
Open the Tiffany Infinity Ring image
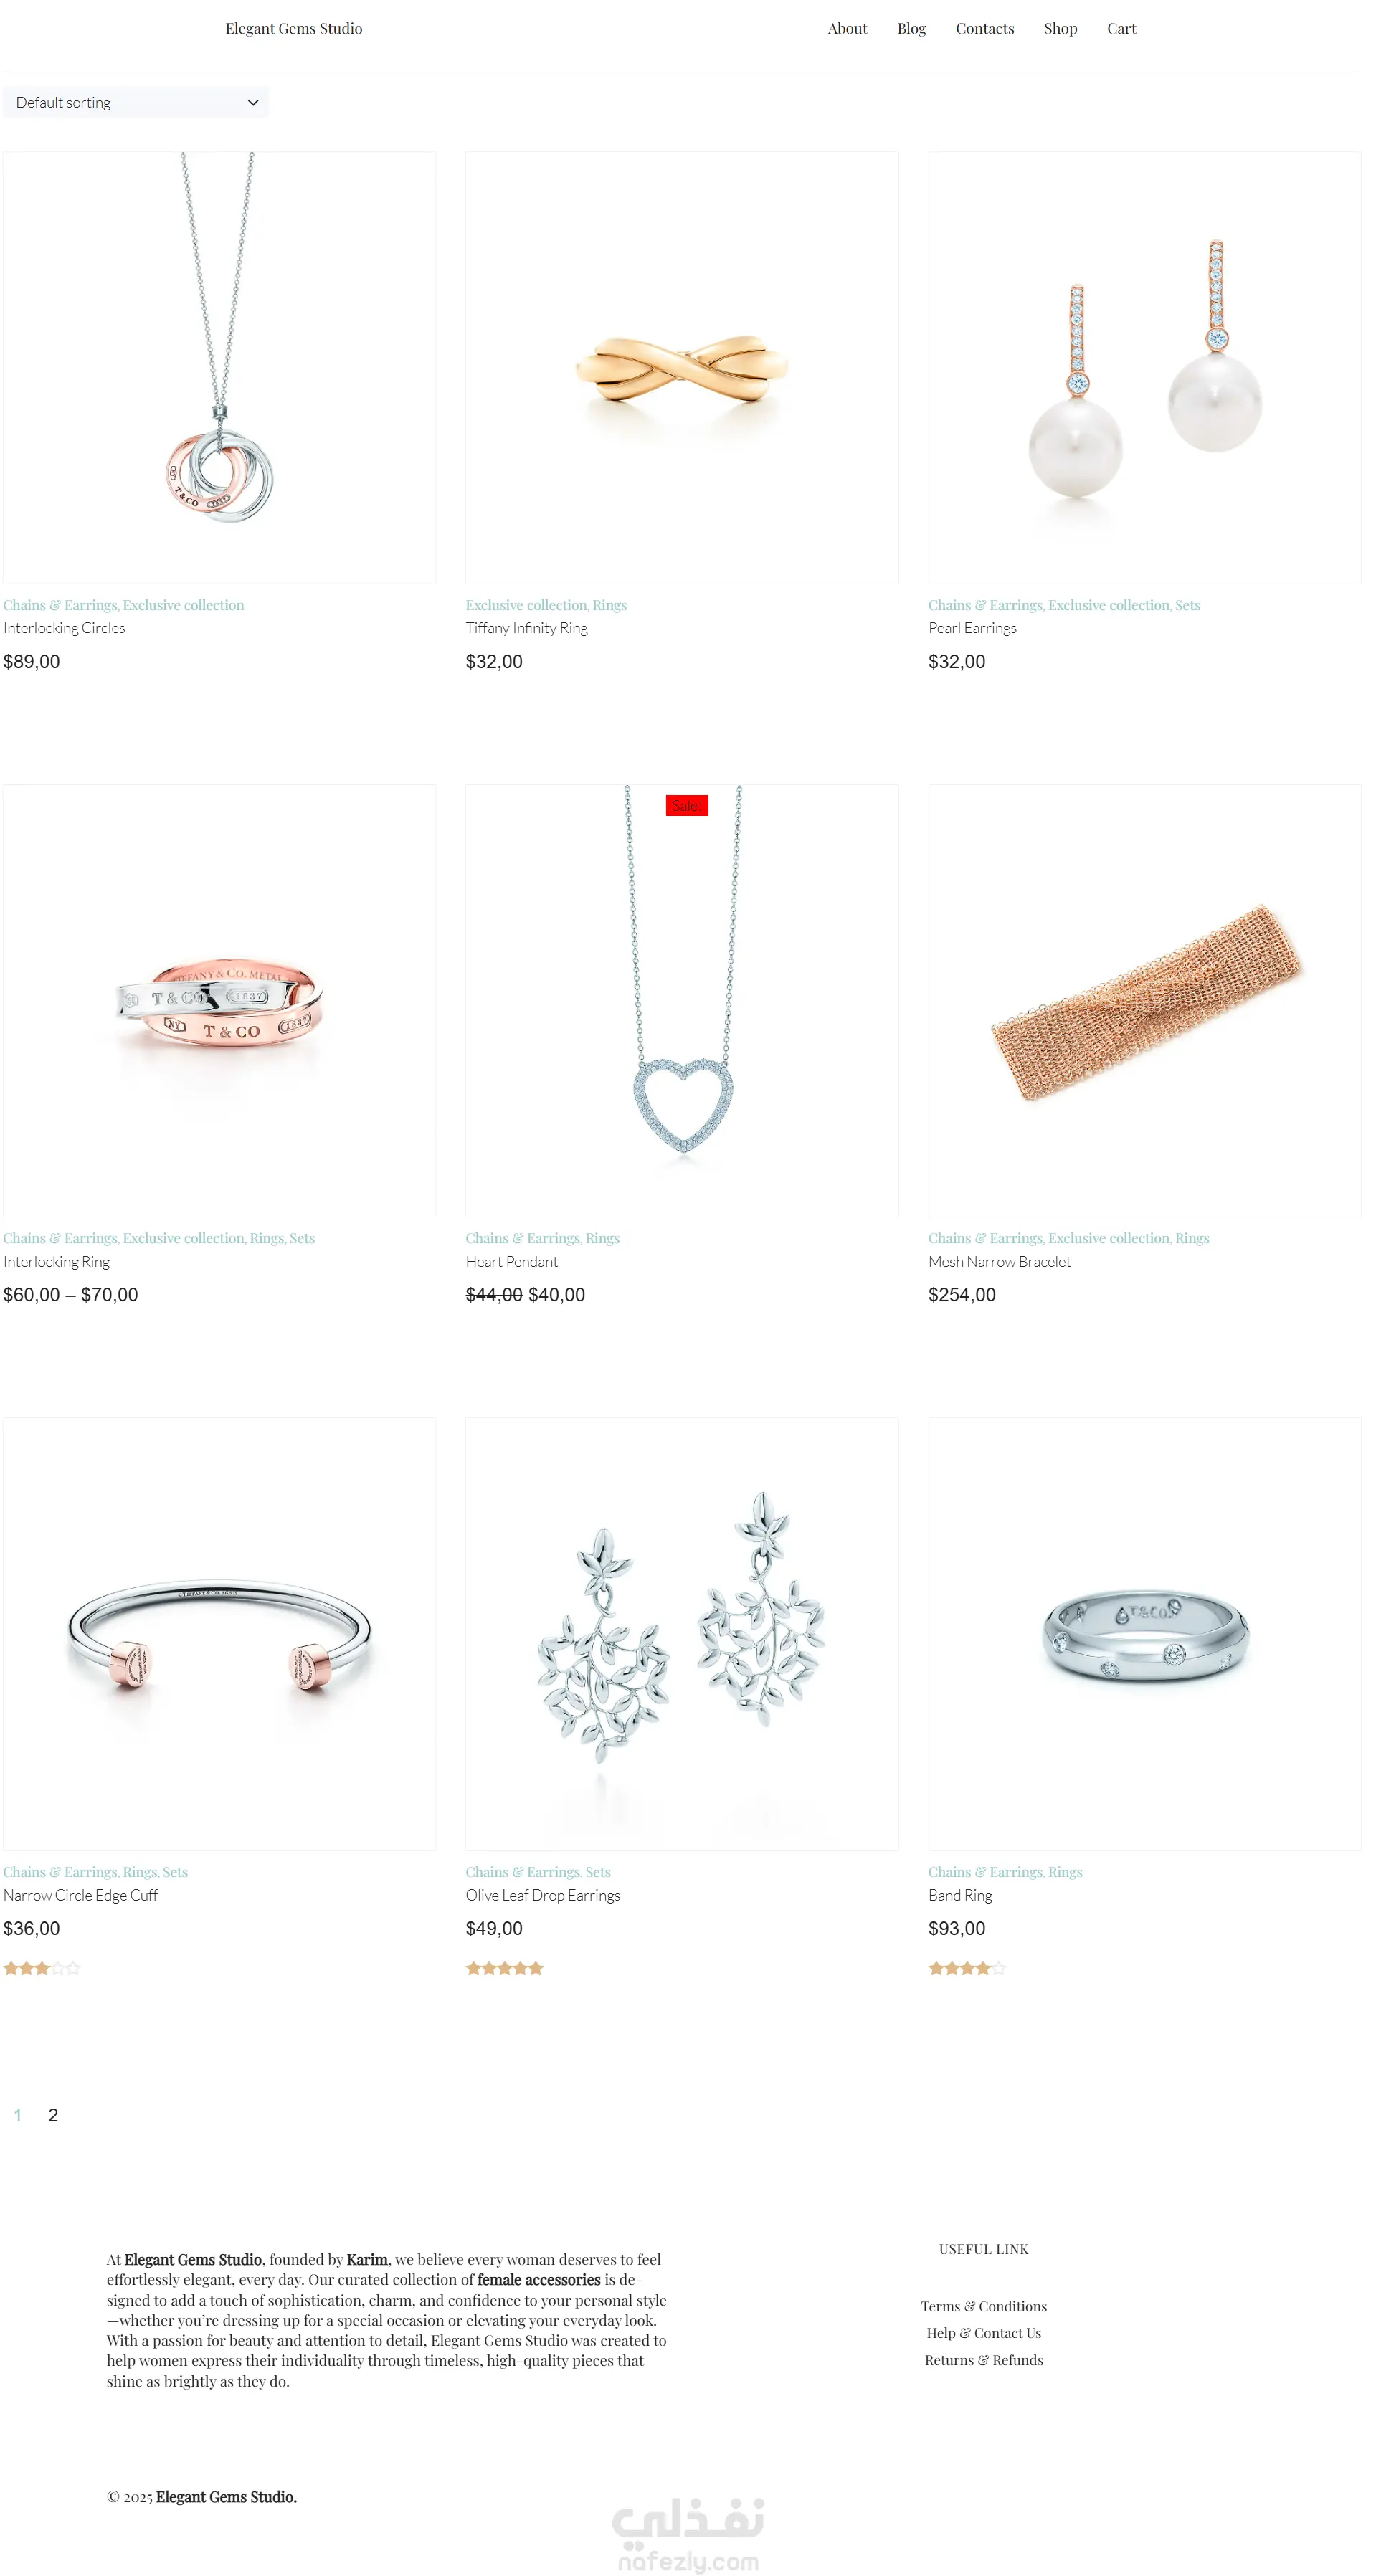682,368
